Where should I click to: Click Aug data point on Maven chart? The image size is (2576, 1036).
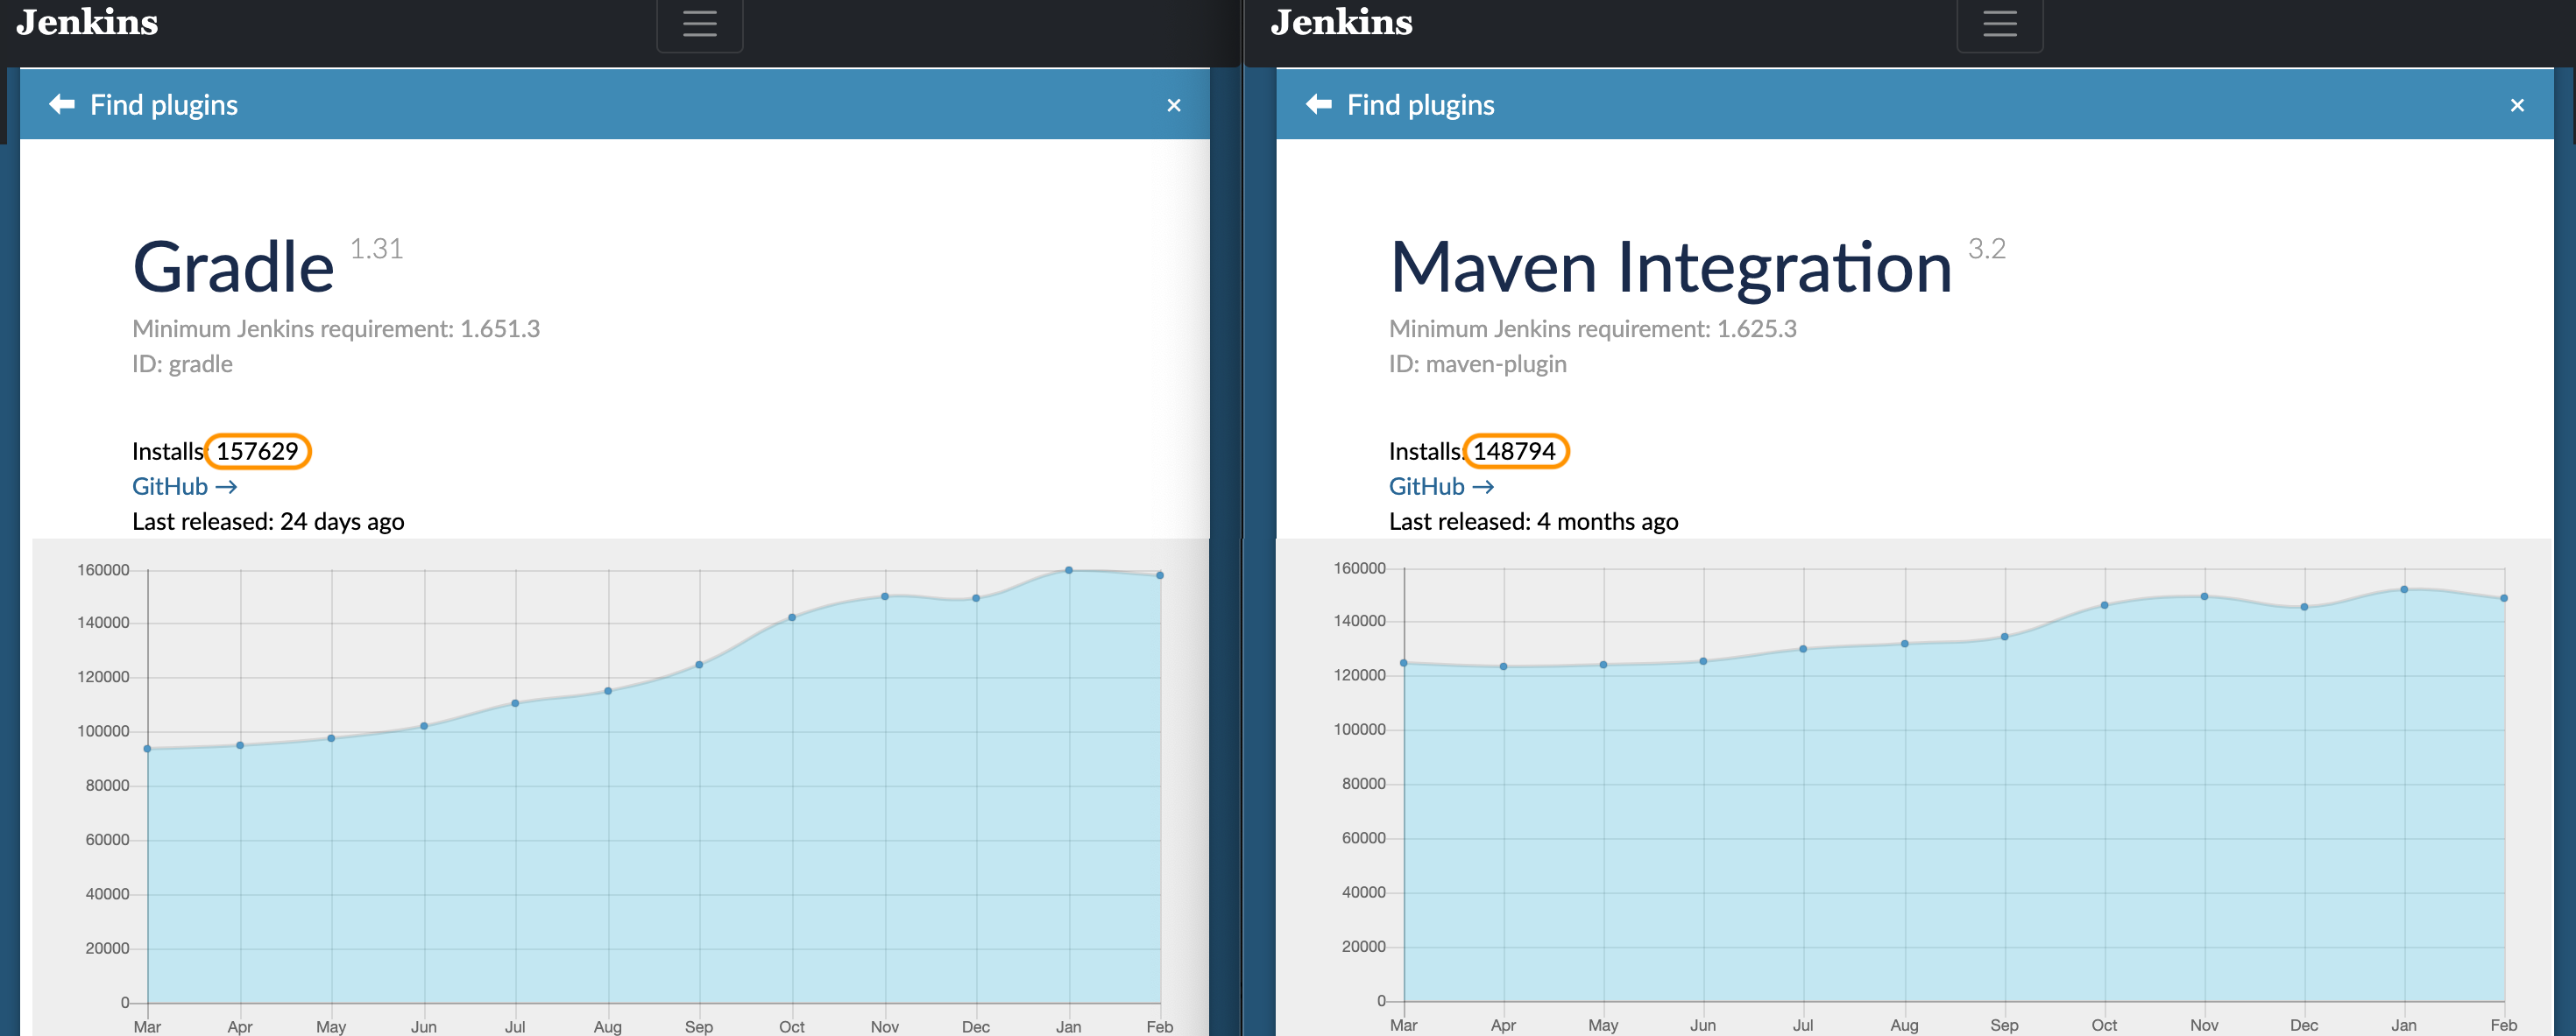(x=1904, y=644)
